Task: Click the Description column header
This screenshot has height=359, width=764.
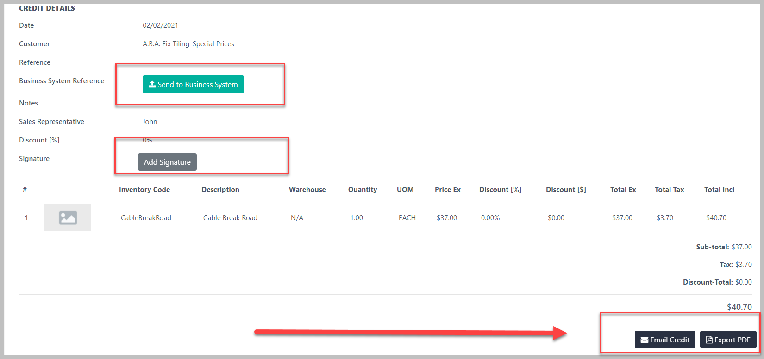Action: click(220, 190)
